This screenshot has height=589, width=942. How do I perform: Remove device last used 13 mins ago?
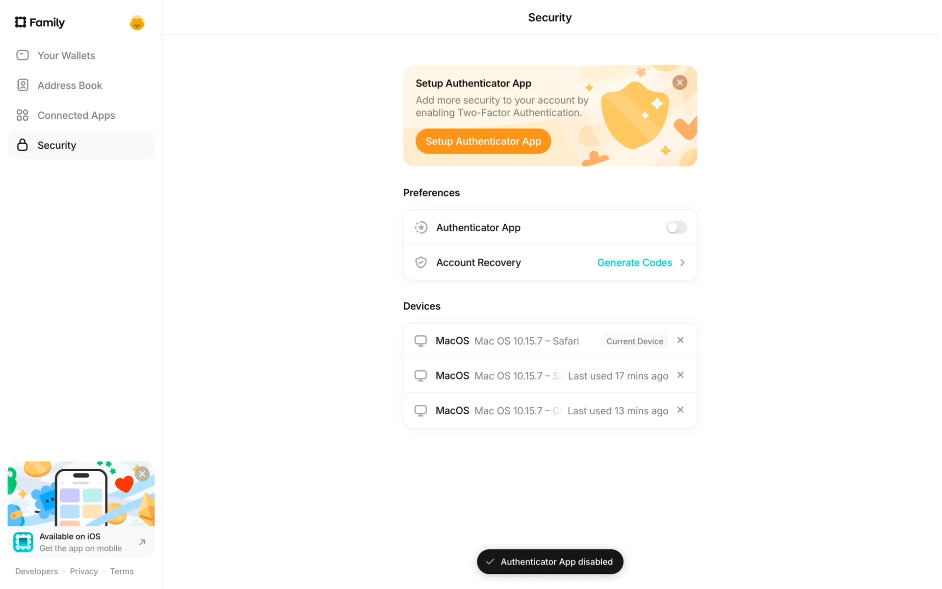680,410
